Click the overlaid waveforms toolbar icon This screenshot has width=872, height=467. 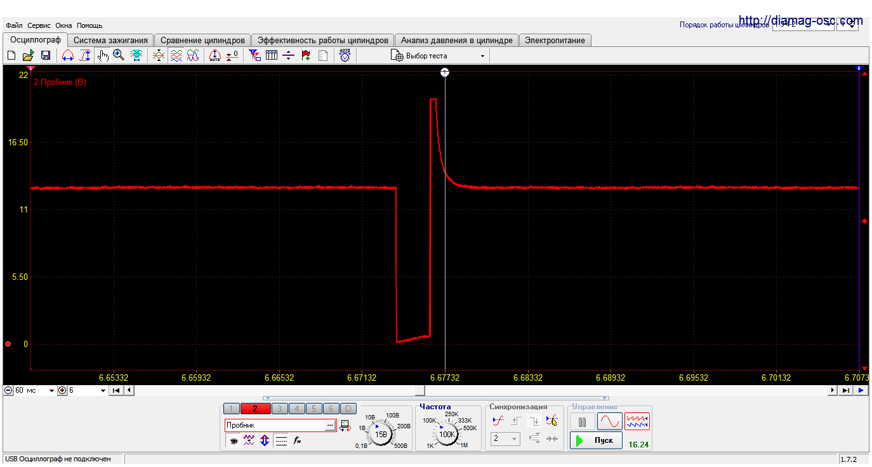159,56
